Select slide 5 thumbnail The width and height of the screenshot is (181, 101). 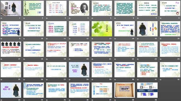click(102, 8)
